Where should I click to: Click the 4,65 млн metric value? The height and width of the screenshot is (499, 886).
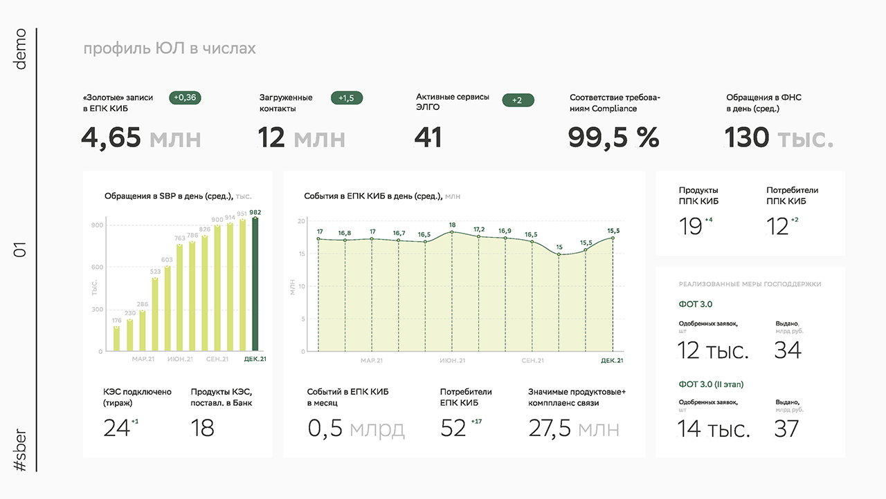pyautogui.click(x=141, y=138)
